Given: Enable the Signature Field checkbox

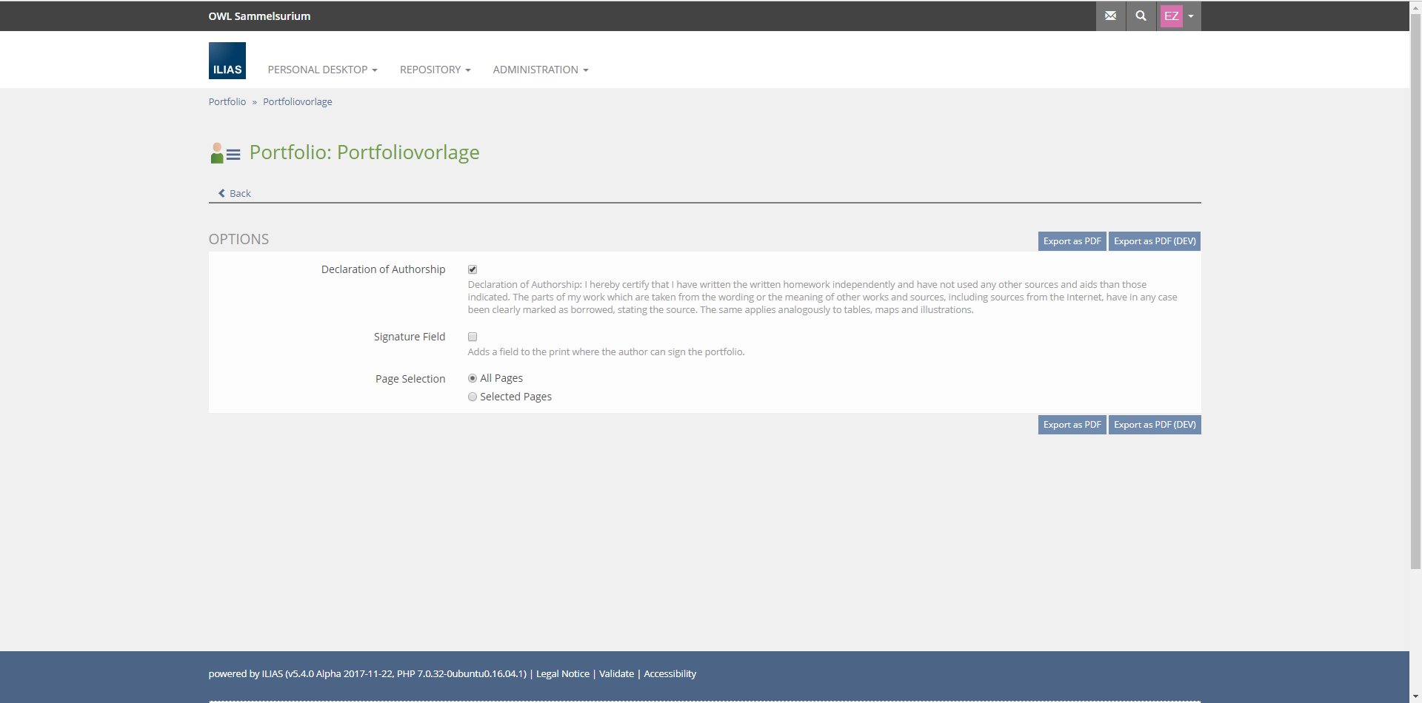Looking at the screenshot, I should point(473,337).
